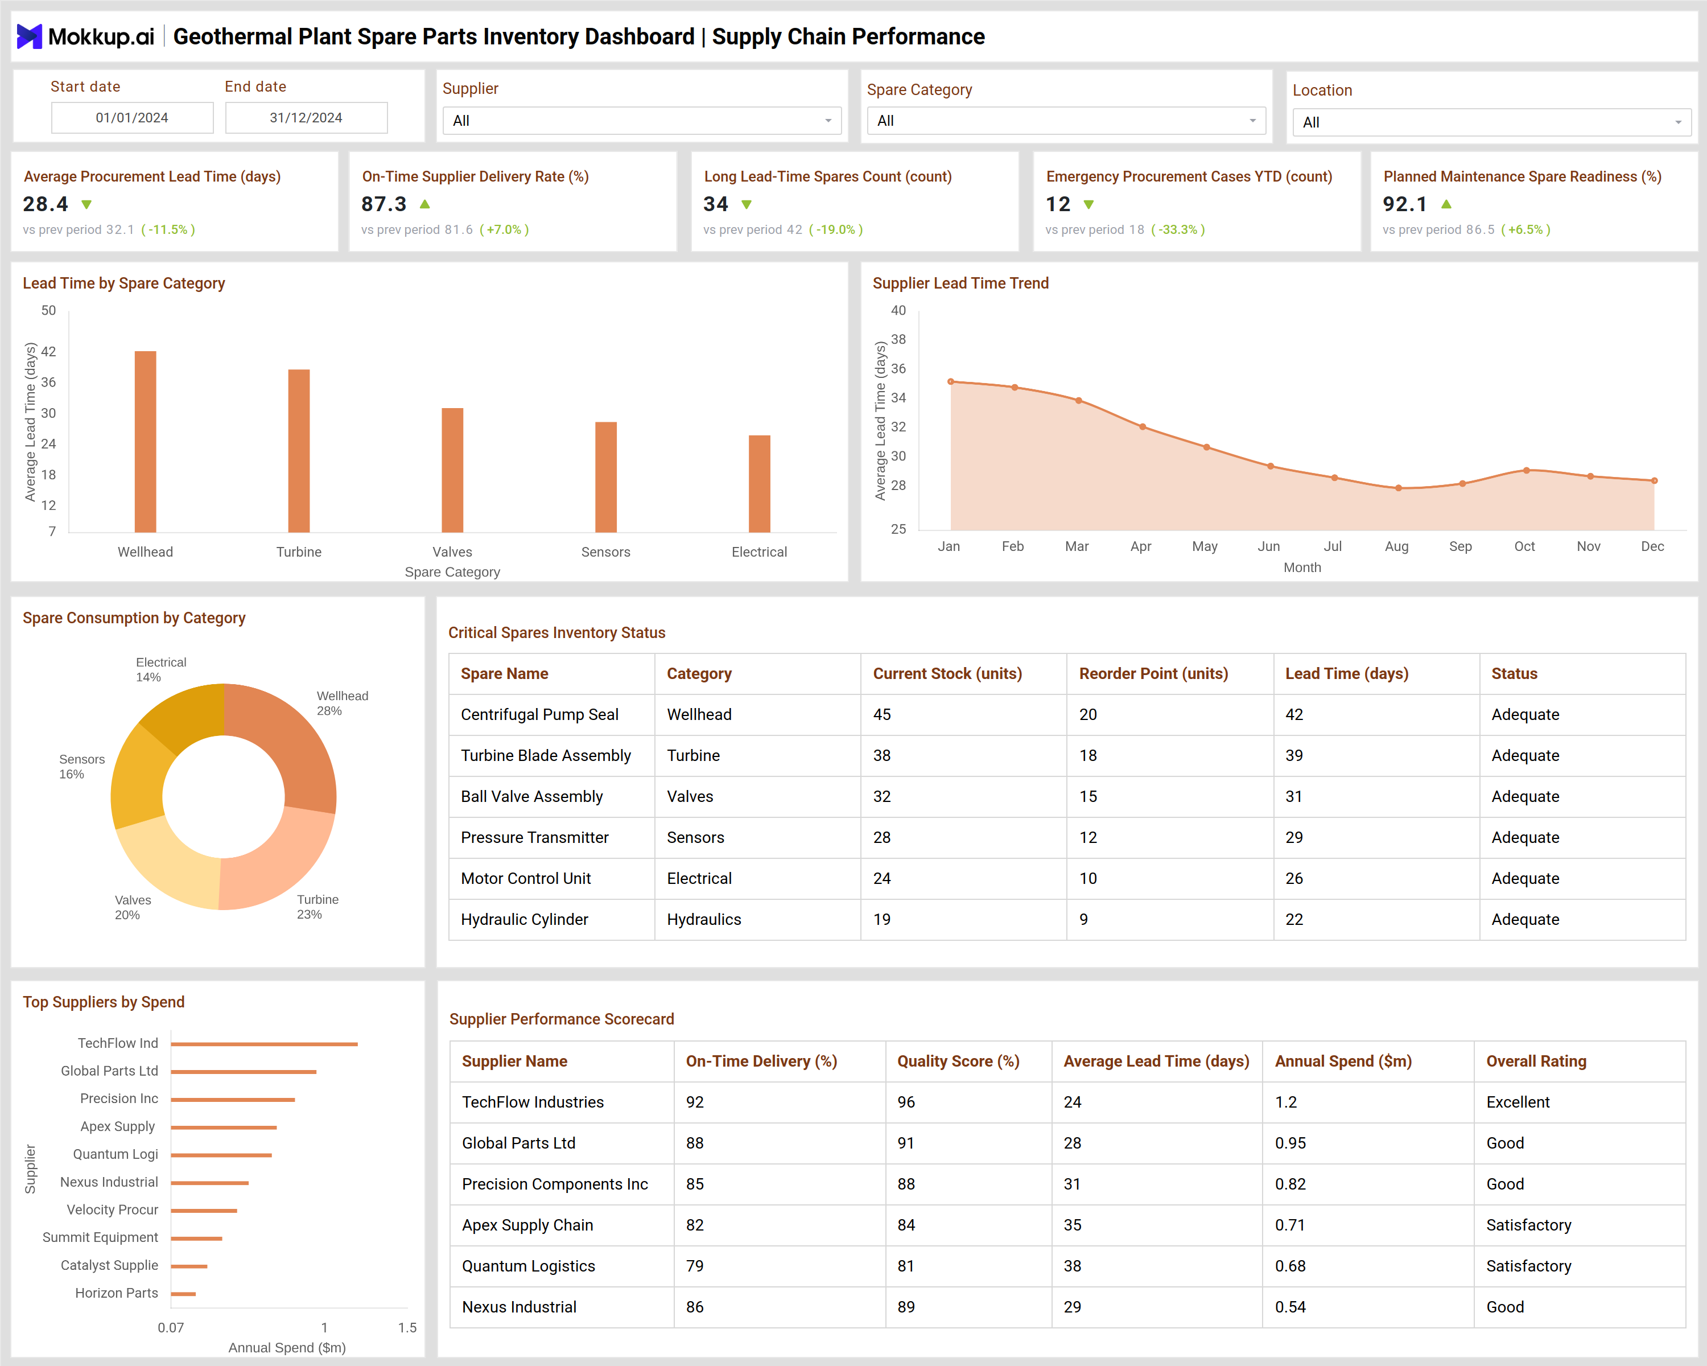Click the Supplier Lead Time Trend title

pyautogui.click(x=960, y=283)
